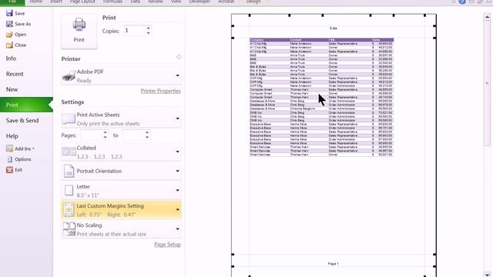Expand the Collated dropdown arrow

178,152
